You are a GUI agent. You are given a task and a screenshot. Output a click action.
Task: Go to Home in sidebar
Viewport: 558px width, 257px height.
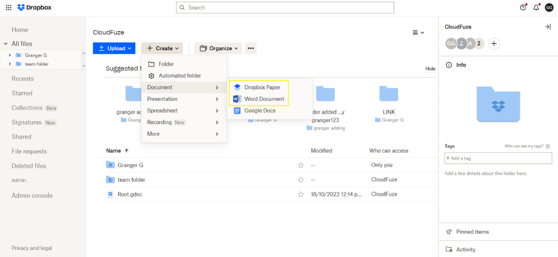coord(20,30)
